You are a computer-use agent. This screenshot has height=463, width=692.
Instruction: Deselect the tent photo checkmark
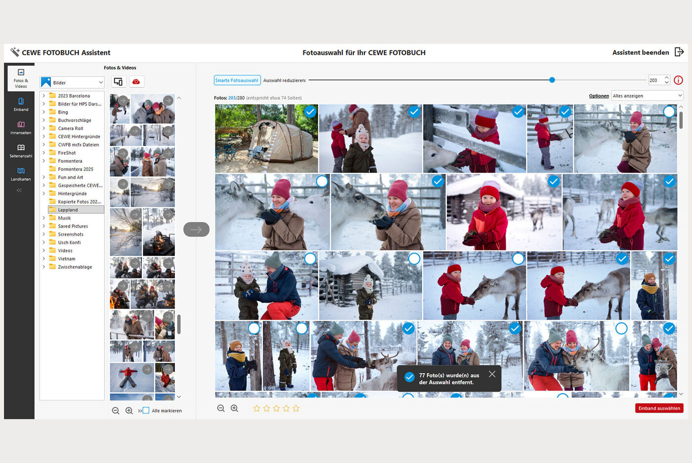click(310, 112)
